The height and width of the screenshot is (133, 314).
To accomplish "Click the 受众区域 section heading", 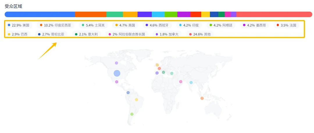I will (13, 6).
